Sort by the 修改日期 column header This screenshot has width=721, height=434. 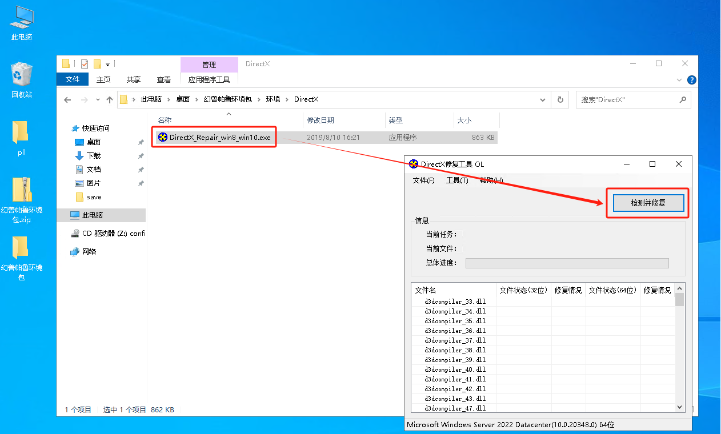click(x=321, y=120)
